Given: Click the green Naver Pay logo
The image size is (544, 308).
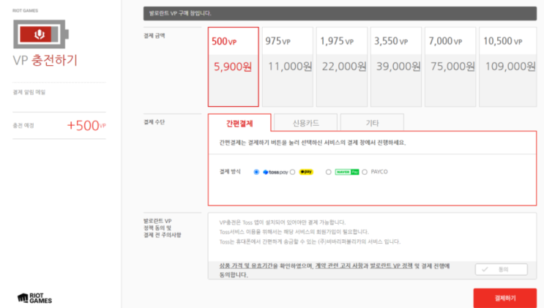Looking at the screenshot, I should [347, 172].
